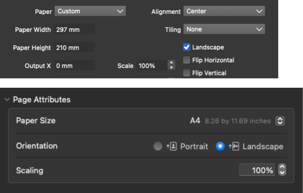Open the Tiling dropdown set to None
The image size is (303, 193).
pos(224,29)
